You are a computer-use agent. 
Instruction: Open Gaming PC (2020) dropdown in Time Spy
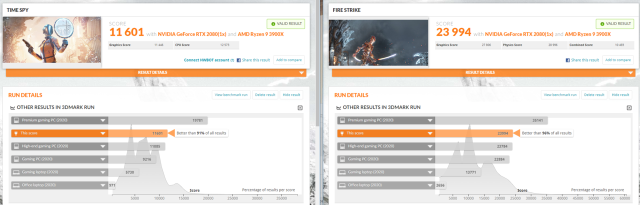pos(103,159)
